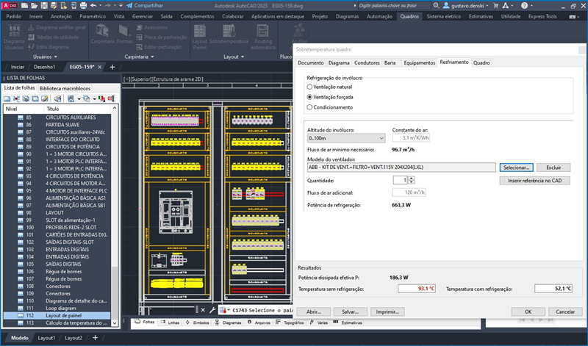
Task: Open the Altitude do invólucro dropdown
Action: pyautogui.click(x=345, y=137)
